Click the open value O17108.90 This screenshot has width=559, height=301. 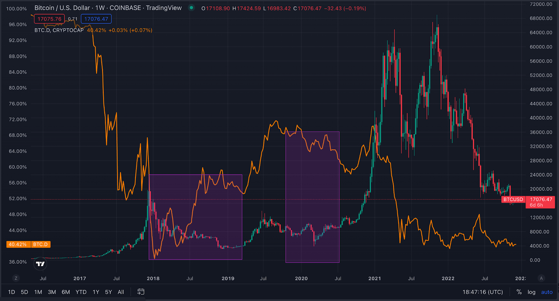[216, 8]
